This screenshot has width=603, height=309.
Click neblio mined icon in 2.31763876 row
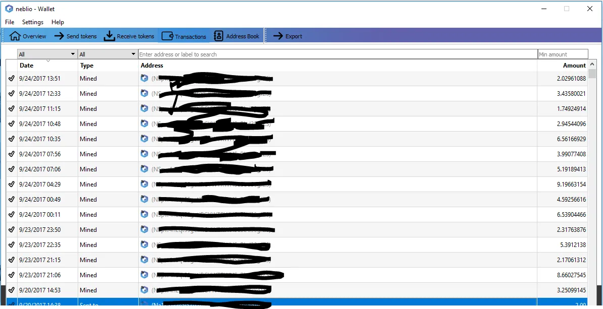point(144,229)
